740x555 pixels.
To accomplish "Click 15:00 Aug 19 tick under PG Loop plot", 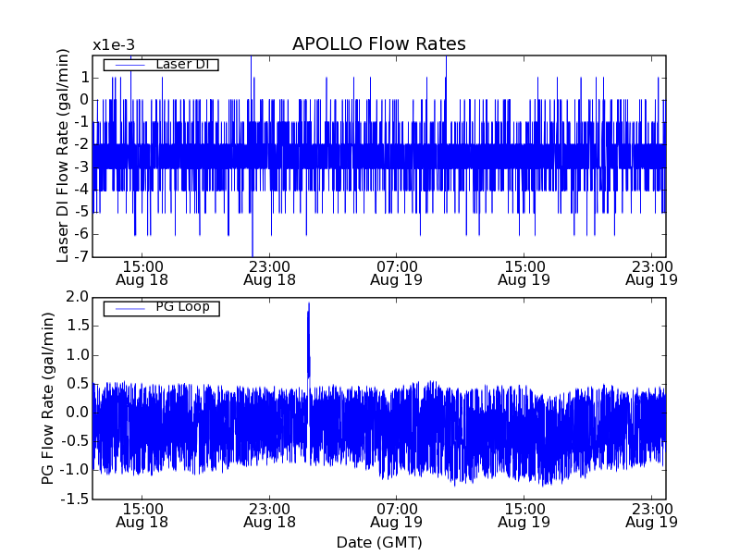I will (524, 515).
